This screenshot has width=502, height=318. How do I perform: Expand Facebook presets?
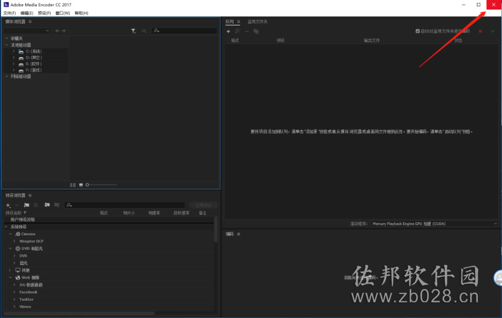(14, 292)
